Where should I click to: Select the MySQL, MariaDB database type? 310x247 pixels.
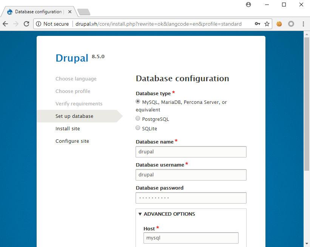(x=138, y=102)
